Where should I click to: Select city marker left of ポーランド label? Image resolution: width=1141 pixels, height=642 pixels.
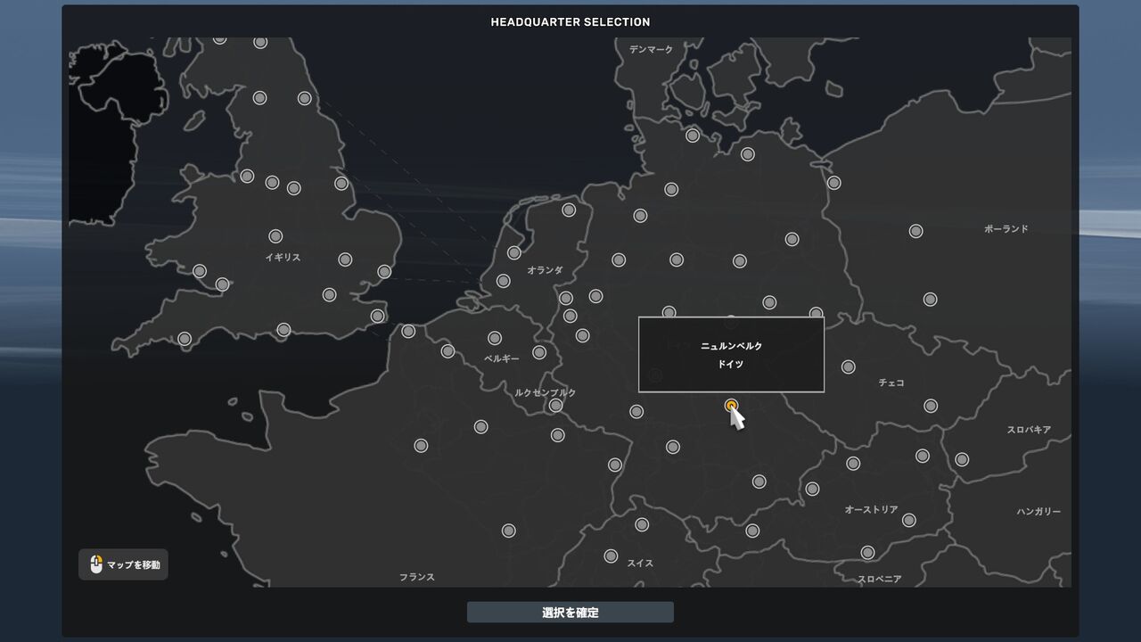coord(915,231)
